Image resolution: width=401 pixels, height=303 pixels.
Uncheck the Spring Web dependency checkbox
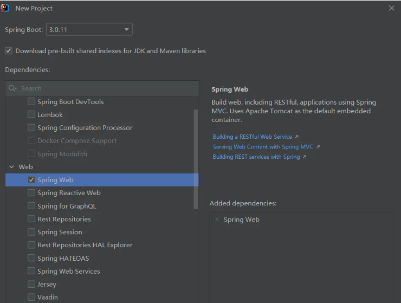[31, 180]
